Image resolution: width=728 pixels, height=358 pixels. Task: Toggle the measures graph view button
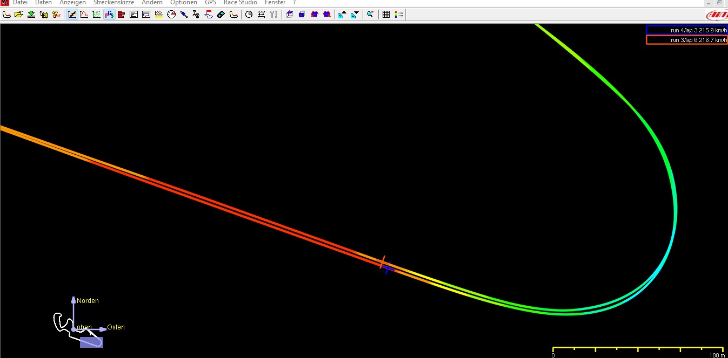tap(72, 15)
